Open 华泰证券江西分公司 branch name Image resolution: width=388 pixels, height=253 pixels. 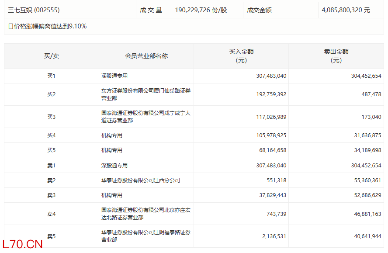(140, 180)
